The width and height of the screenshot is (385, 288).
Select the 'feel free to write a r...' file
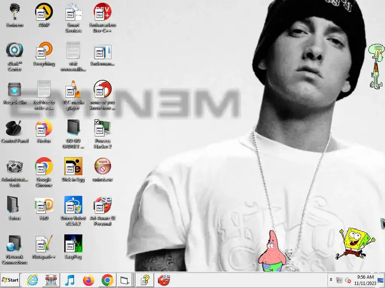pos(44,95)
